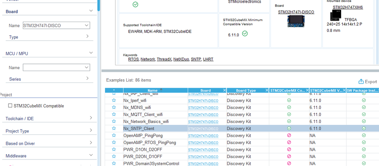Click the green check beside version 6.11.0

tap(245, 34)
